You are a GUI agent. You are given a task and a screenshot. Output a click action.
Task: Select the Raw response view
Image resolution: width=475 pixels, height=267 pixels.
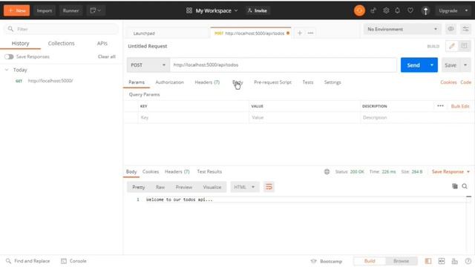tap(160, 187)
